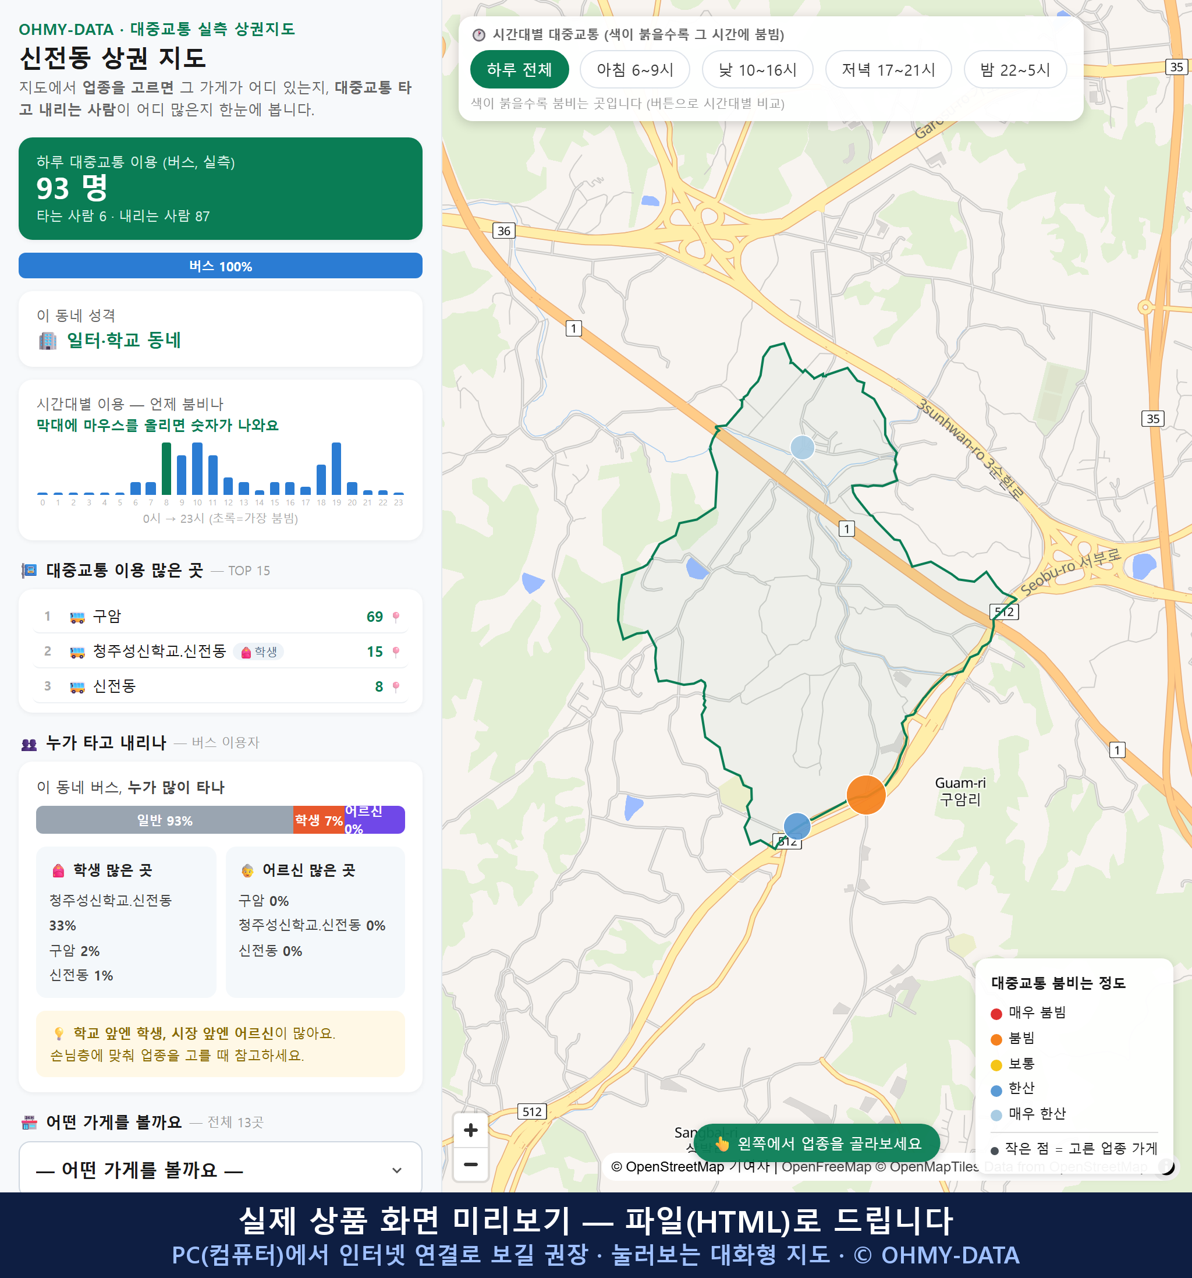Click the yellow 보통 legend swatch
Image resolution: width=1192 pixels, height=1278 pixels.
[x=996, y=1065]
